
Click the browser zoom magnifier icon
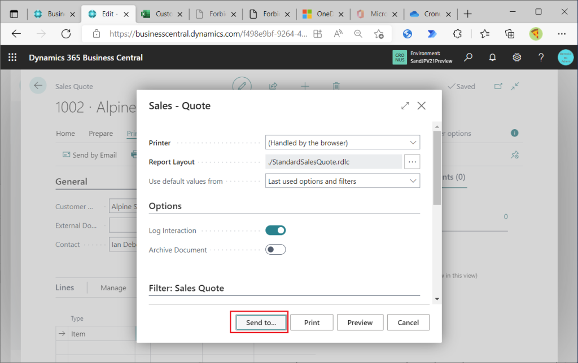(x=358, y=34)
